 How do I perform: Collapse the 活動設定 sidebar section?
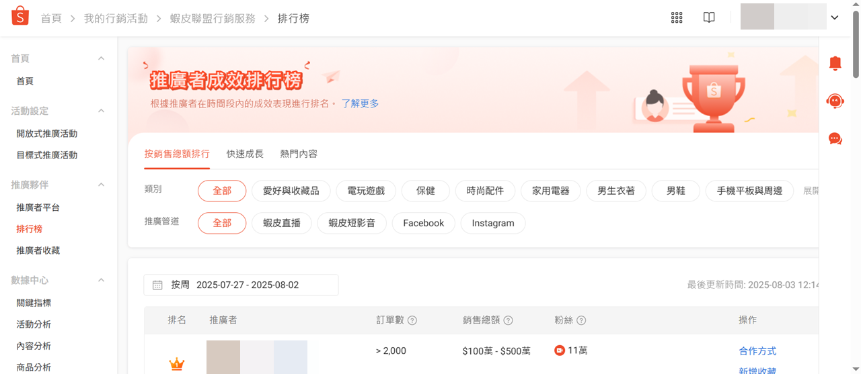click(x=101, y=111)
